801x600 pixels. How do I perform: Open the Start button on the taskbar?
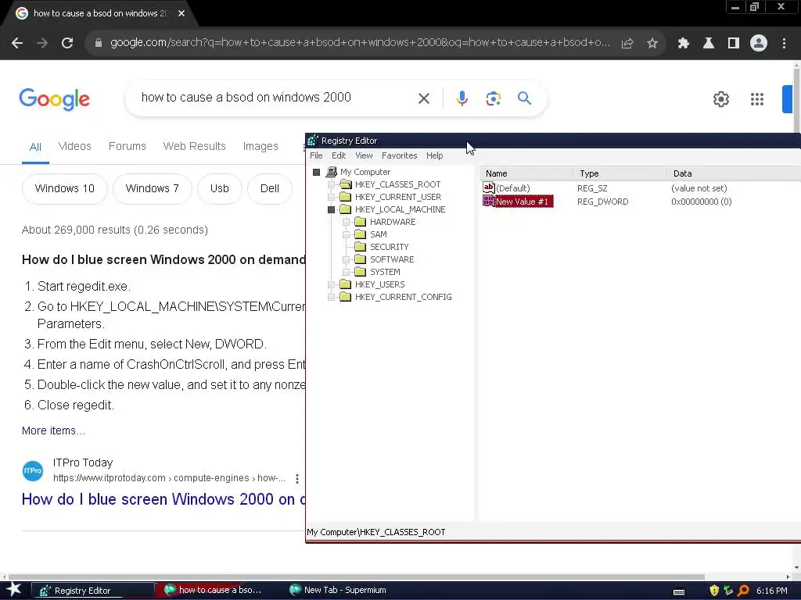[x=14, y=590]
